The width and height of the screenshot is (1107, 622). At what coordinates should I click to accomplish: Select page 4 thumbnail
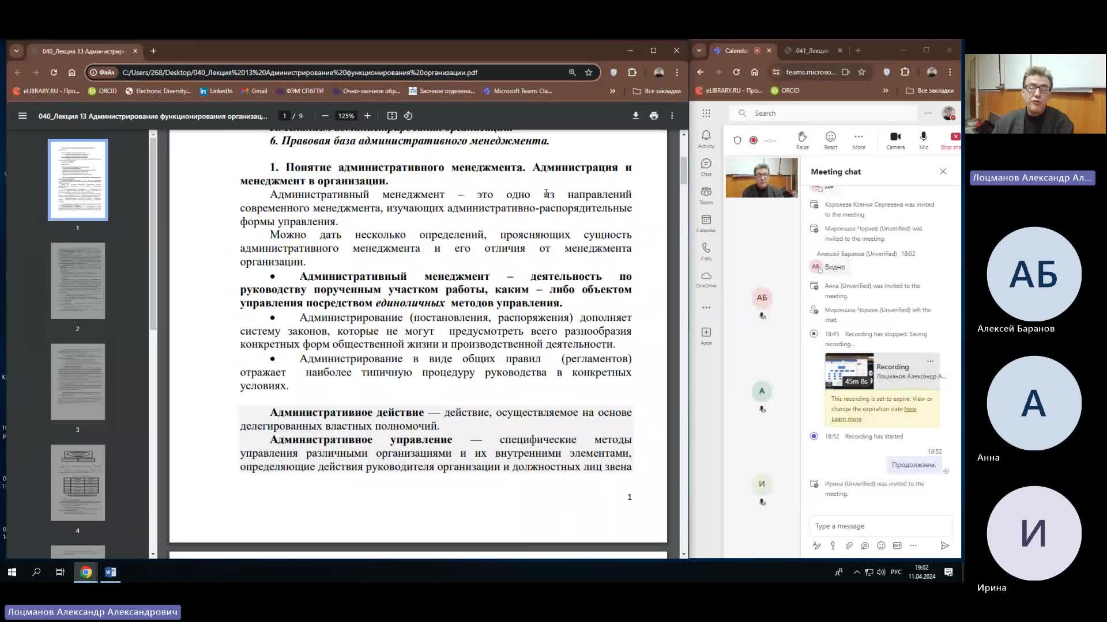tap(78, 483)
